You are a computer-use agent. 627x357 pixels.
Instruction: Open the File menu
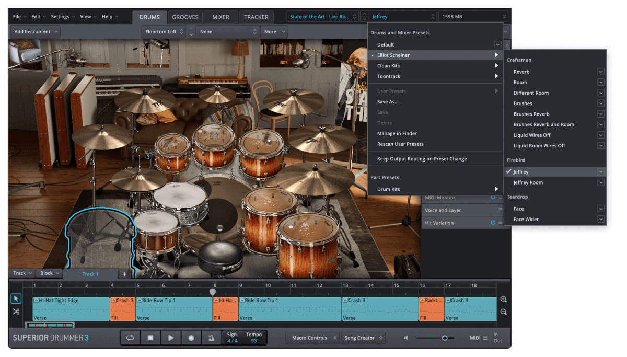click(19, 17)
